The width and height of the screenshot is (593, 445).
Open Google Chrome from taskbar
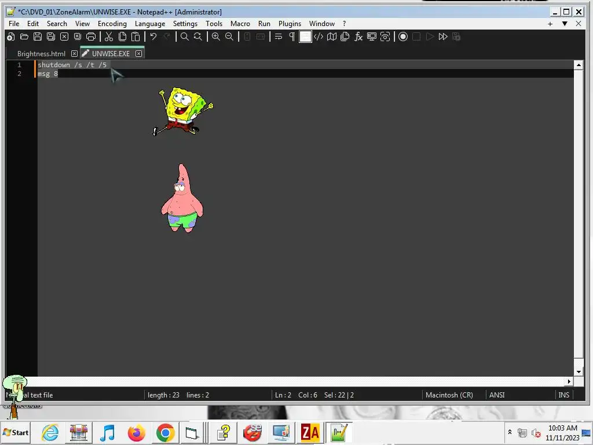(x=165, y=432)
